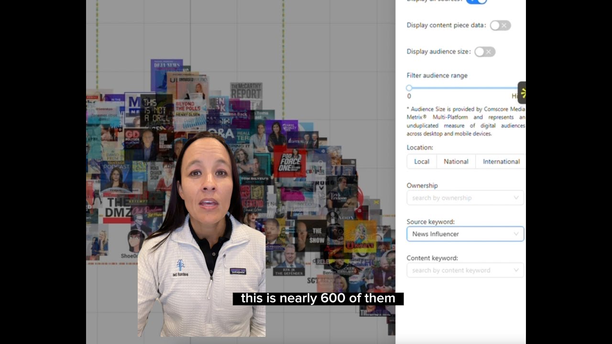
Task: Select the This Is Not A Drill thumbnail
Action: coord(156,110)
